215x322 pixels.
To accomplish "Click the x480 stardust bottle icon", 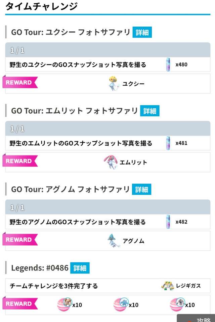I will (x=168, y=64).
